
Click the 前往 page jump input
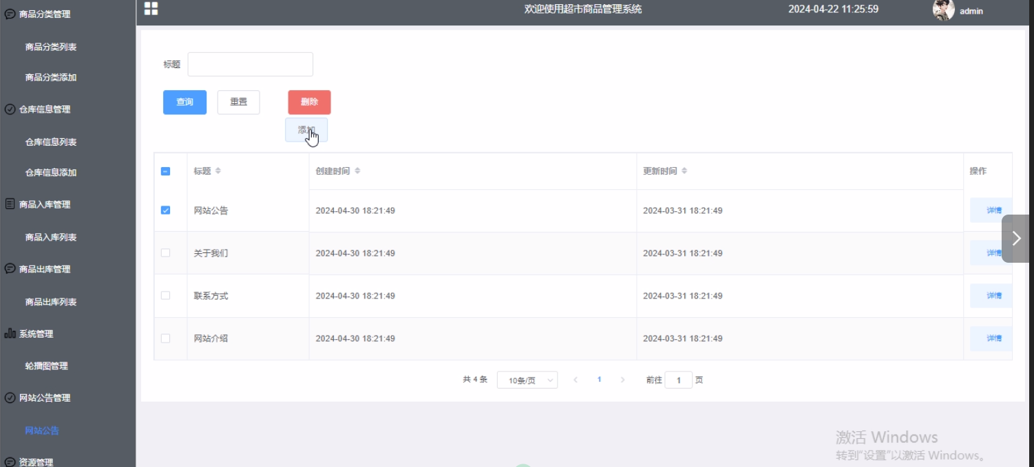click(679, 380)
